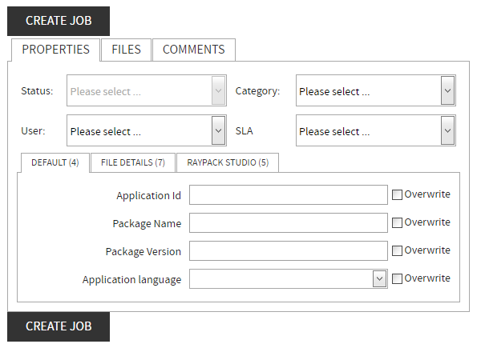Screen dimensions: 481x348
Task: Open the Category dropdown
Action: coord(375,91)
